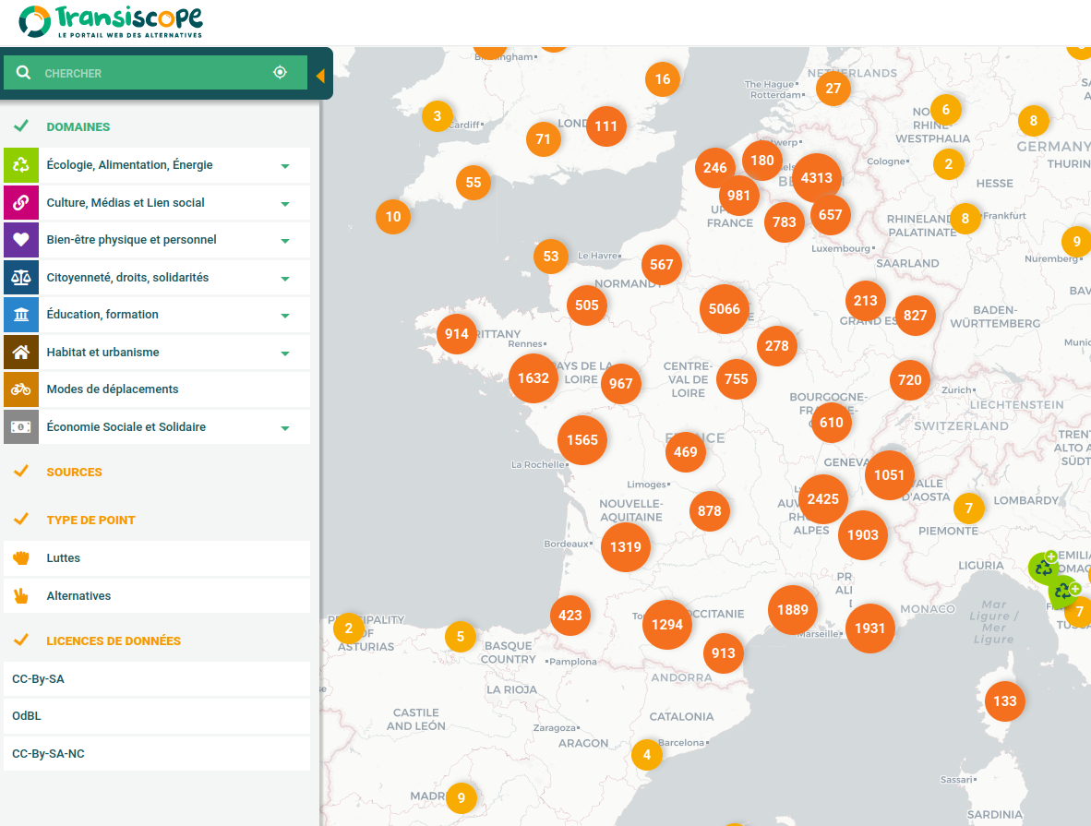This screenshot has width=1091, height=826.
Task: Select the Éducation building icon
Action: pyautogui.click(x=21, y=315)
